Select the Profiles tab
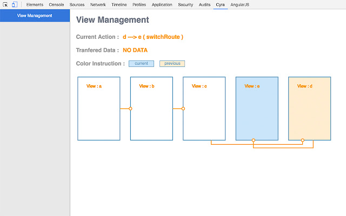The image size is (346, 216). click(x=139, y=5)
